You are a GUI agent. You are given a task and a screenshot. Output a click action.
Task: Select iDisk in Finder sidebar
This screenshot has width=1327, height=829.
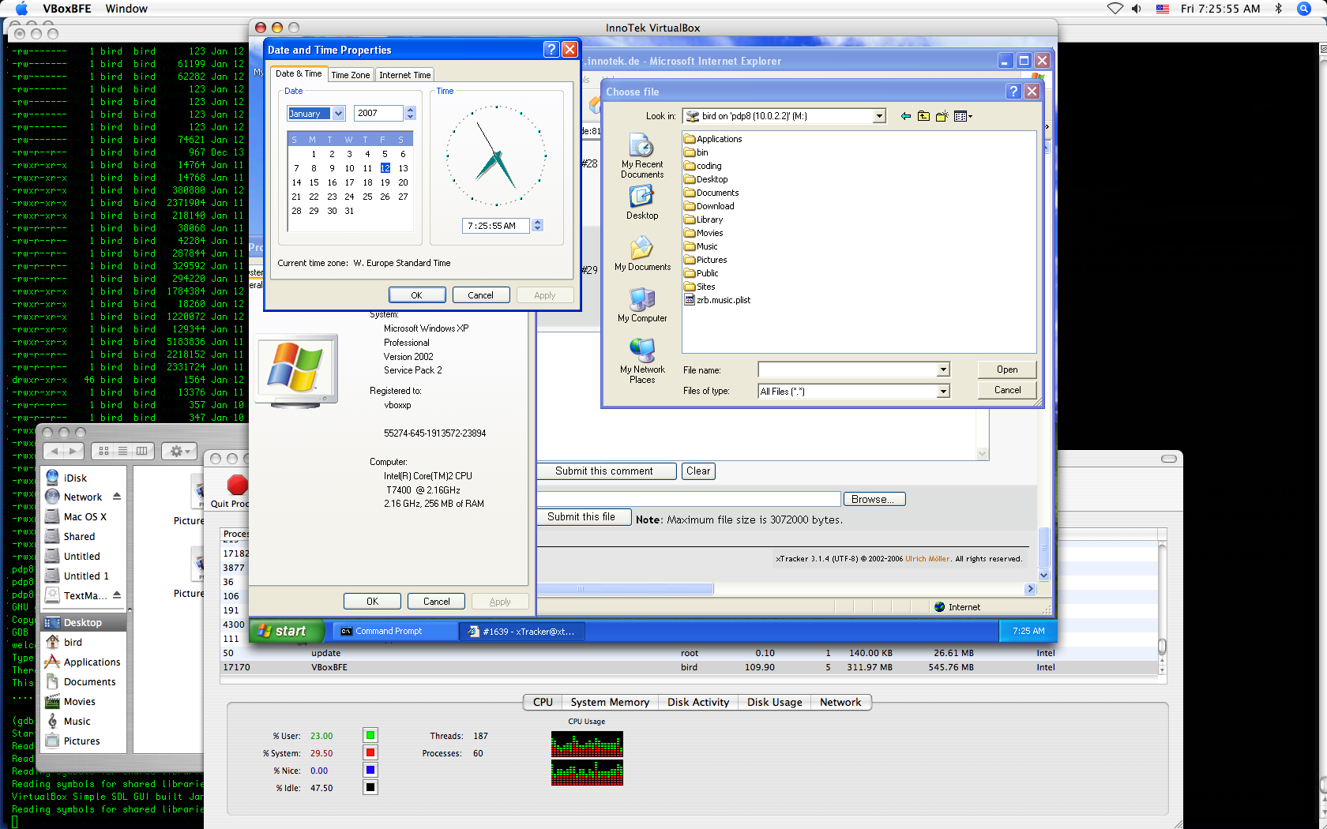[x=75, y=478]
